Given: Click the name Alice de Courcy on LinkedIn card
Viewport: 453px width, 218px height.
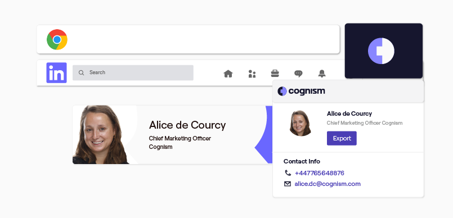Looking at the screenshot, I should [x=187, y=125].
